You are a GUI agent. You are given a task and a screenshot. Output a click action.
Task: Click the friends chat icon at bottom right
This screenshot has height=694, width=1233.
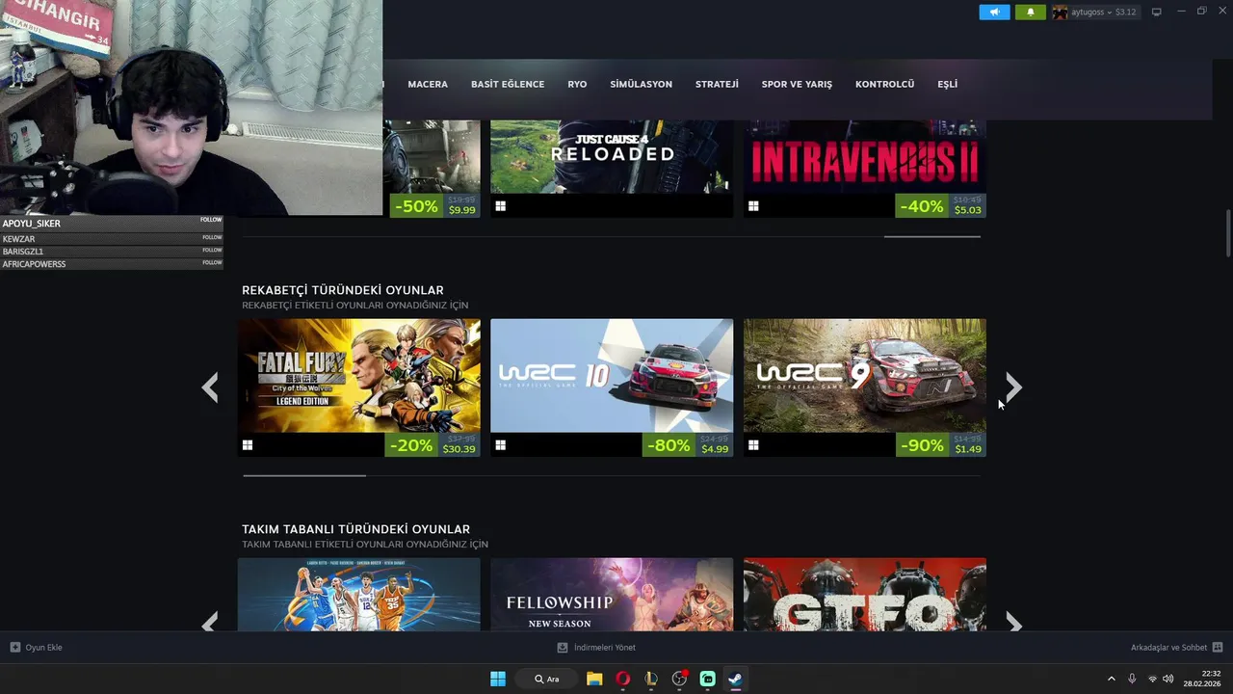pos(1218,648)
